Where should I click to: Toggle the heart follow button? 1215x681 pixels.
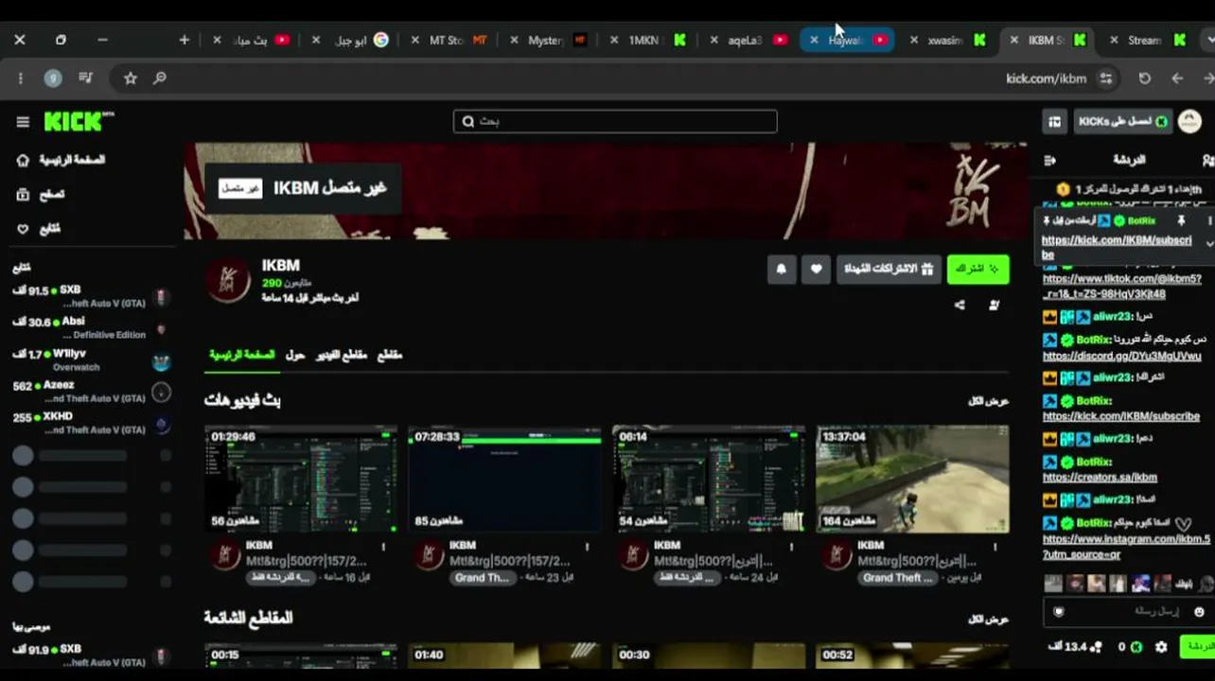pos(817,270)
